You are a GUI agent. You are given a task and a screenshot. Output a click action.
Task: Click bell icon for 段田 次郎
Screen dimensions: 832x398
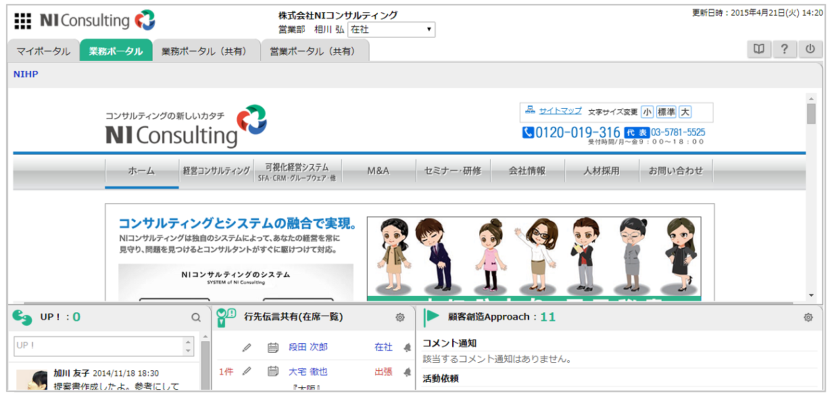[x=407, y=347]
